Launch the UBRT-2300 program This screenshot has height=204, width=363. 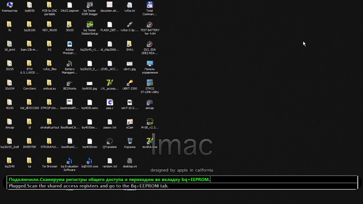[x=130, y=85]
